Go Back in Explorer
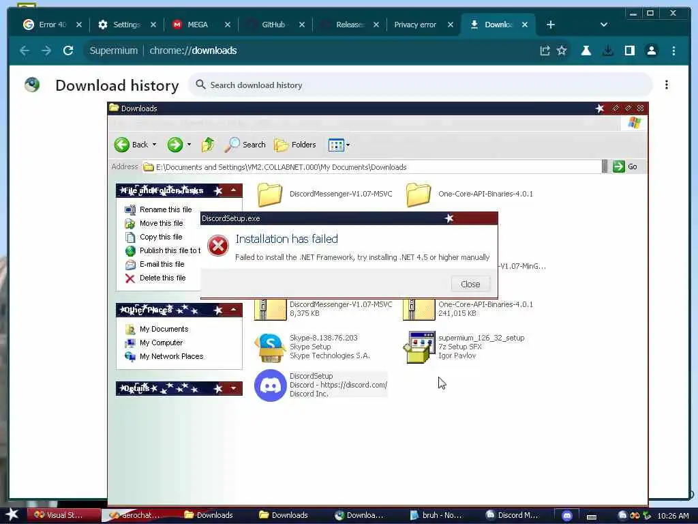Viewport: 698px width, 524px height. (132, 145)
